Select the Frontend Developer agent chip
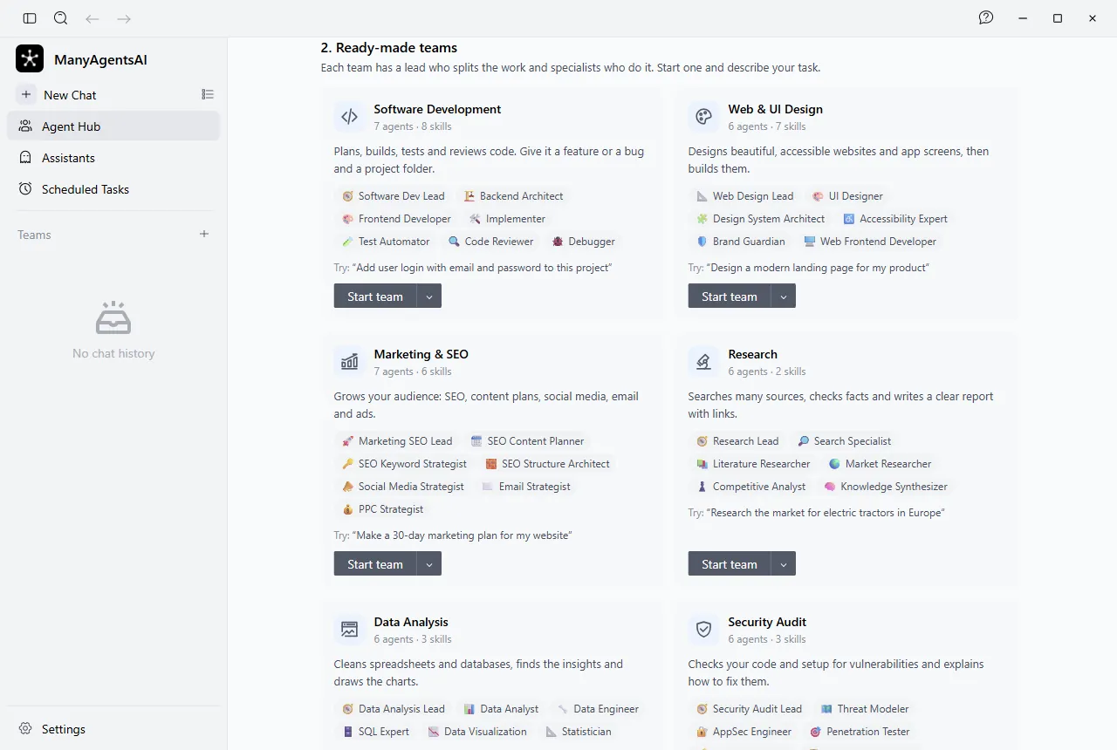 click(x=397, y=219)
